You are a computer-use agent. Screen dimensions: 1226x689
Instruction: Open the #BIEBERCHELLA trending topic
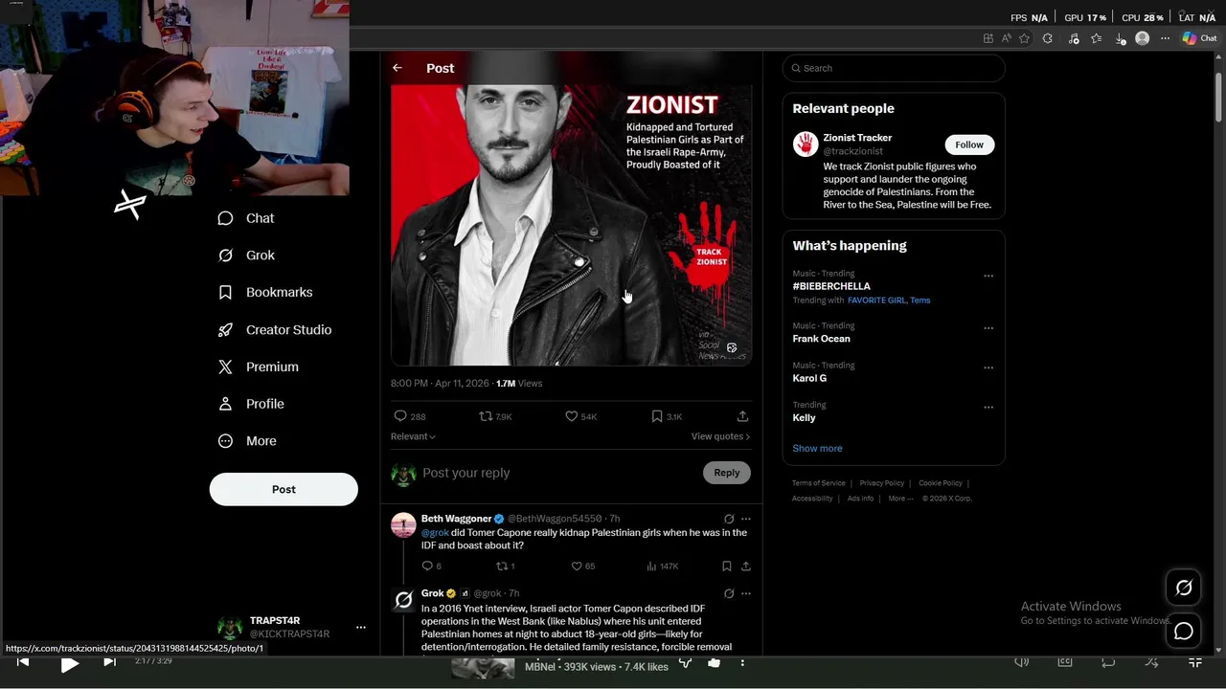pos(831,286)
